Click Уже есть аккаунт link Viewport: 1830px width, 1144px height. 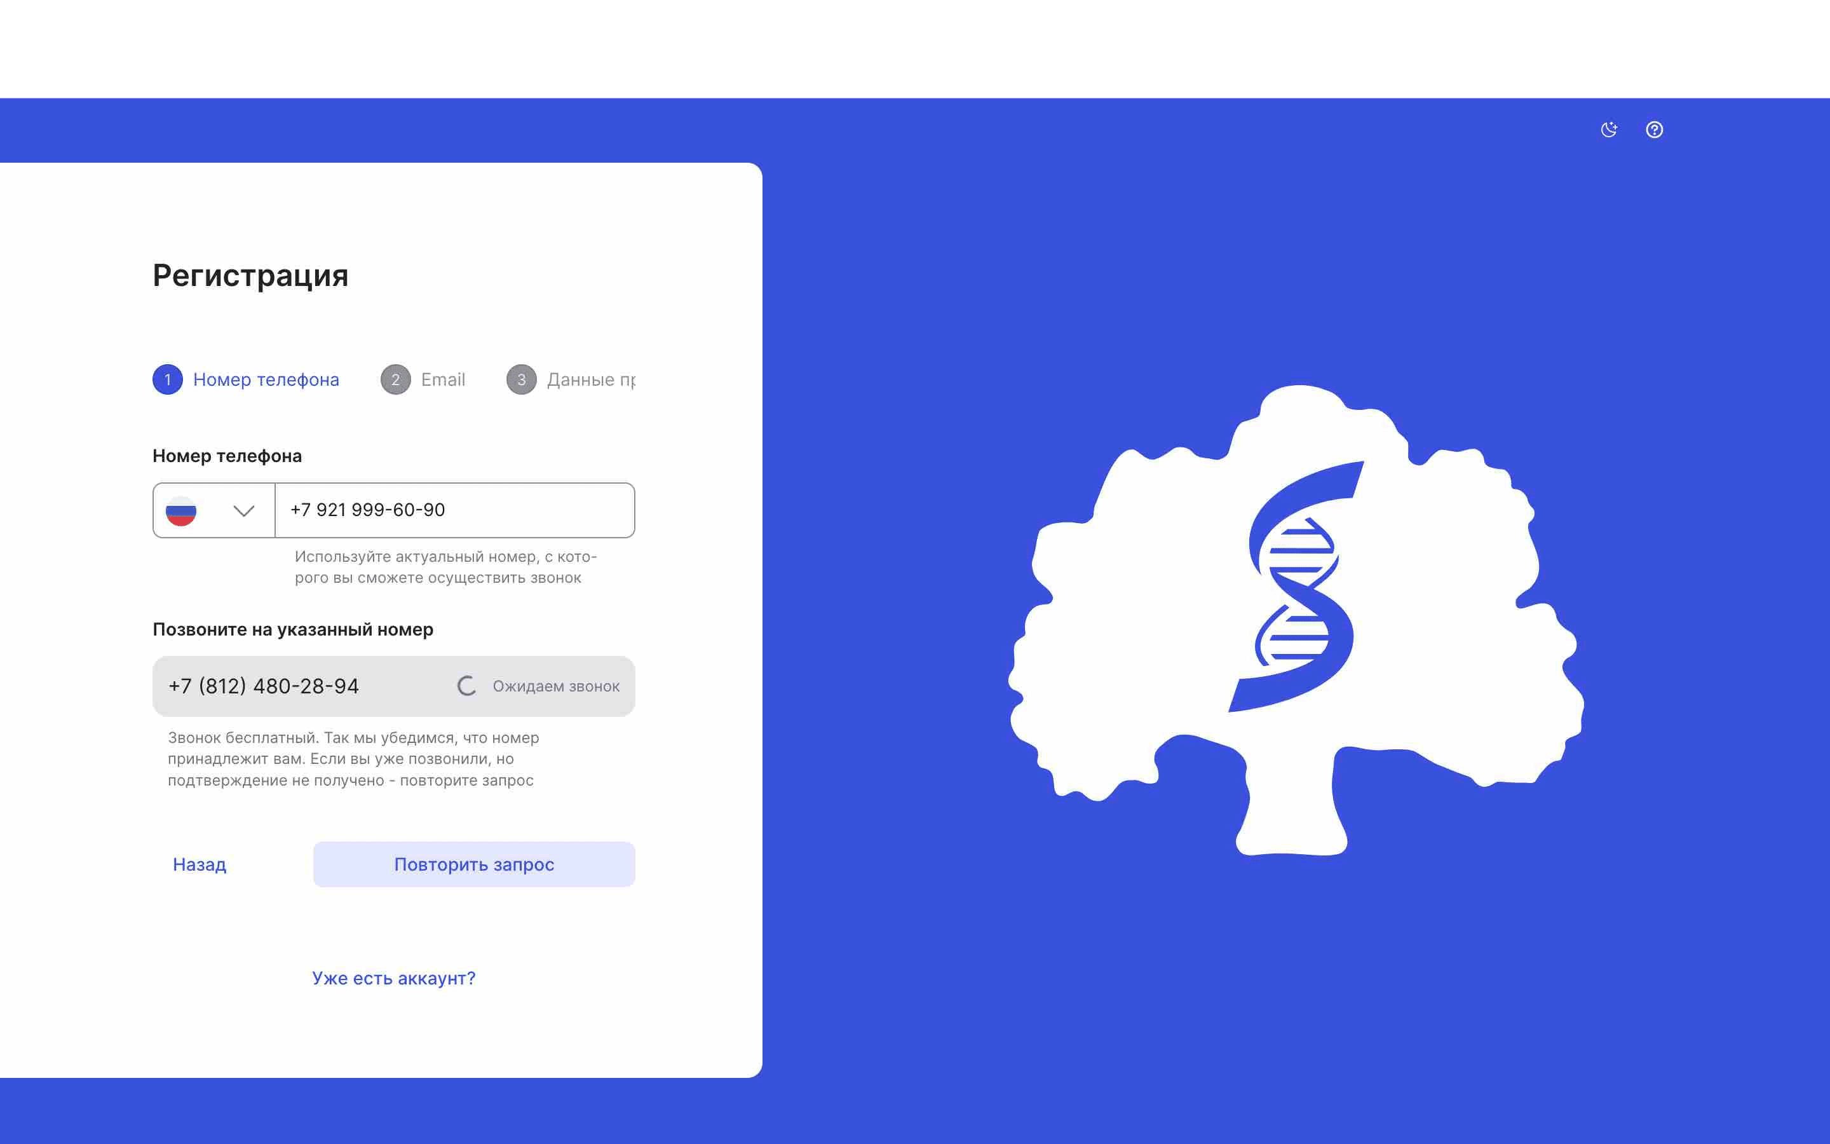(x=393, y=978)
